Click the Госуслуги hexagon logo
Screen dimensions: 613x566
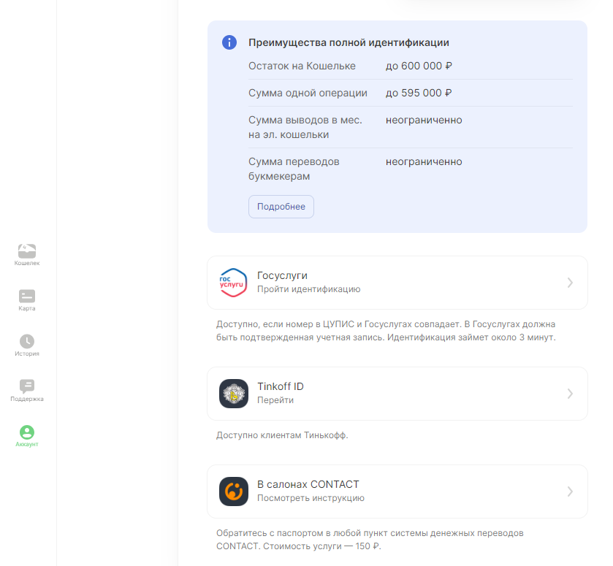coord(233,283)
